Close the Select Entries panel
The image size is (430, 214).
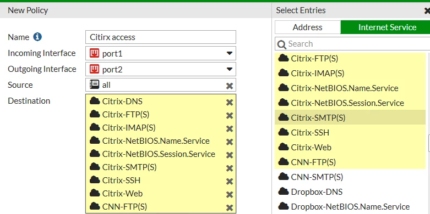click(427, 10)
